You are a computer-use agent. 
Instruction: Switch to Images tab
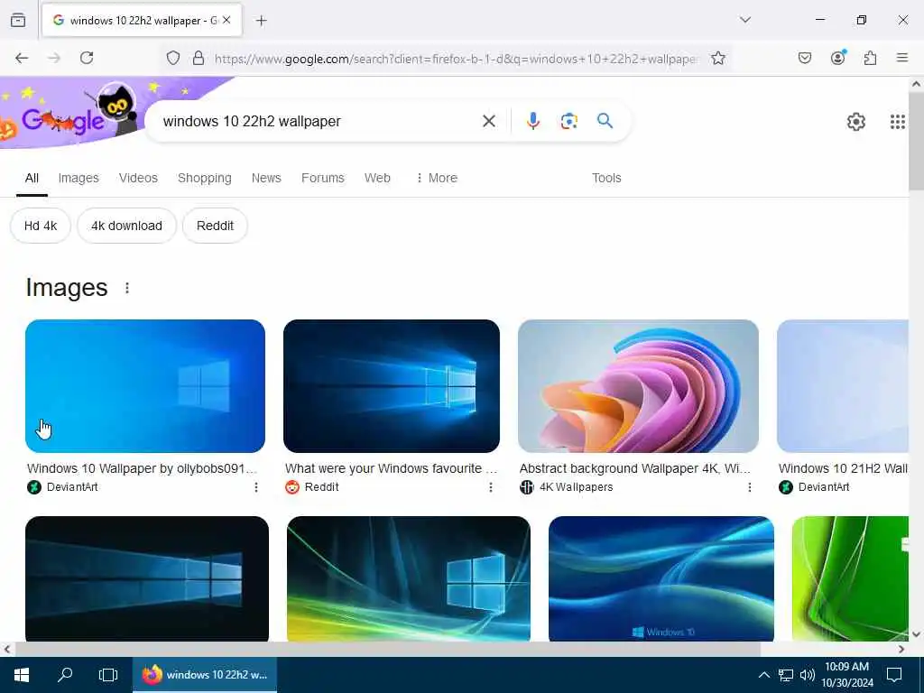click(79, 178)
